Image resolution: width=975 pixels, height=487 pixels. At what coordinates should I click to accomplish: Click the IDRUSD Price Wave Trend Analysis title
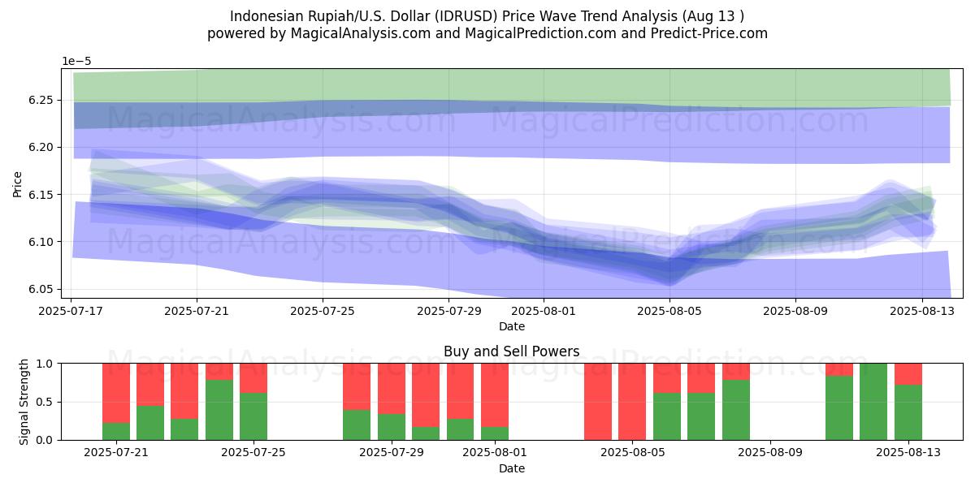(487, 16)
